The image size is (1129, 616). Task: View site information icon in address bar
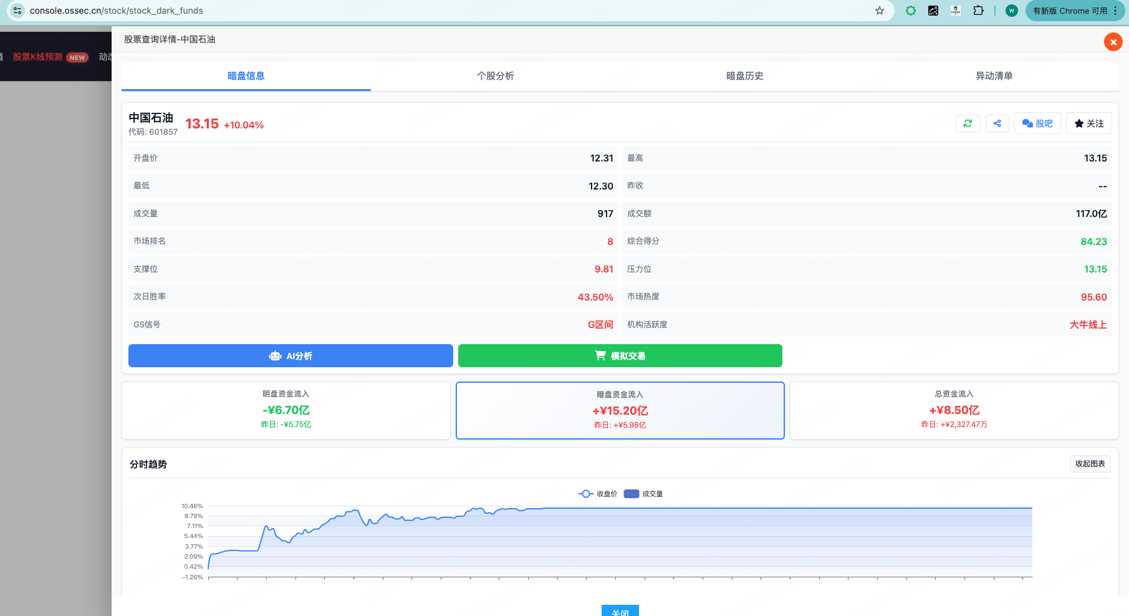pos(17,11)
